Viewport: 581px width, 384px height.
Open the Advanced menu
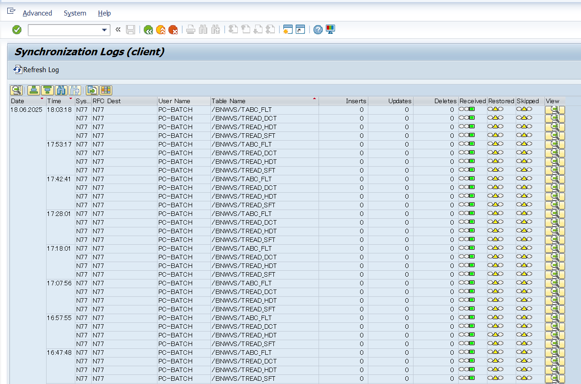click(x=37, y=13)
